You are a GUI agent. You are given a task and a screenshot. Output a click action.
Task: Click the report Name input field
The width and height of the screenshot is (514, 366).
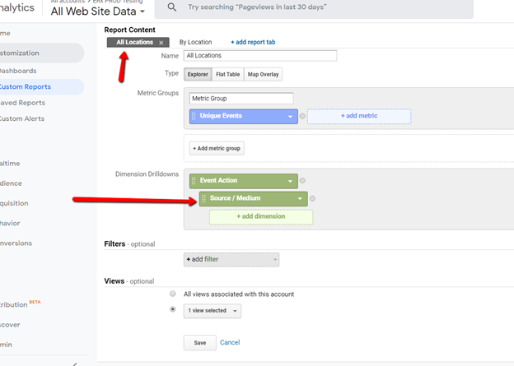260,56
